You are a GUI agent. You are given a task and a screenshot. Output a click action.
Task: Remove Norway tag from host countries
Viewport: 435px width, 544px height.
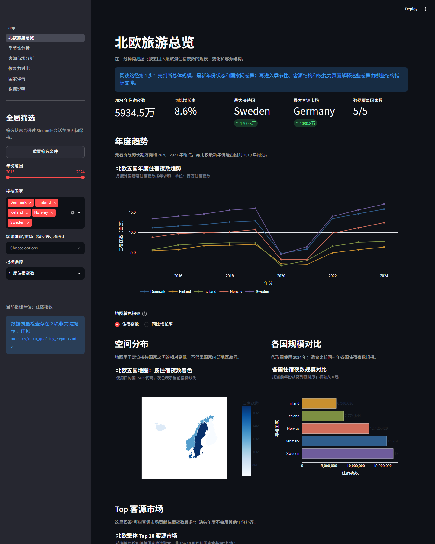pos(52,213)
